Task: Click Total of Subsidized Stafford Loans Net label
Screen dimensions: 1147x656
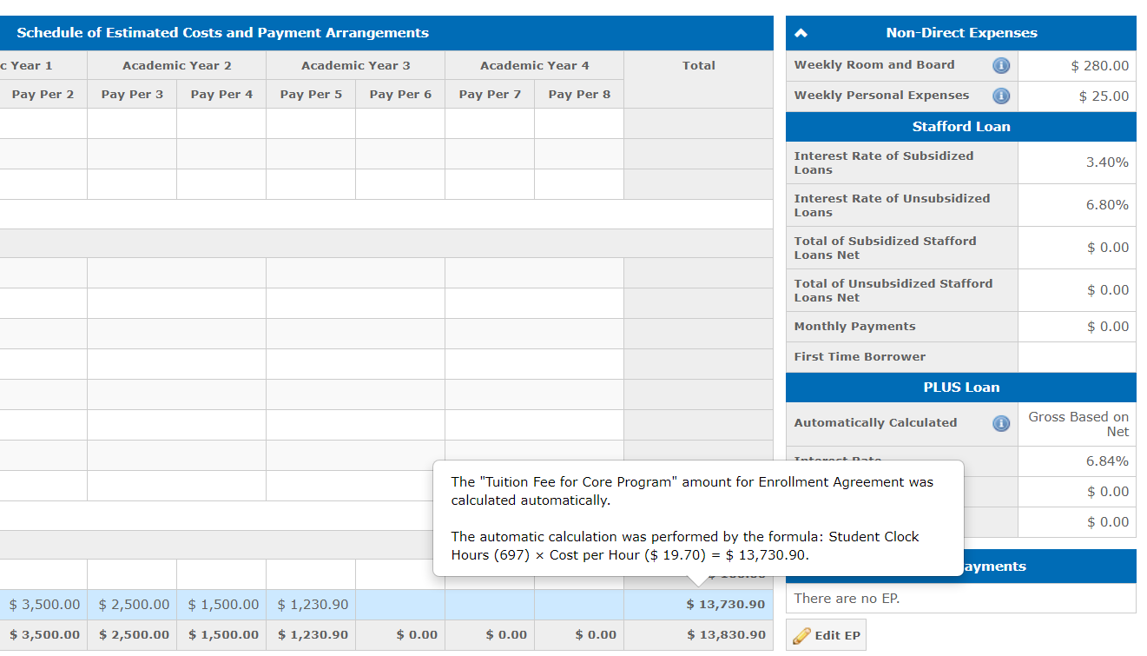Action: [885, 248]
